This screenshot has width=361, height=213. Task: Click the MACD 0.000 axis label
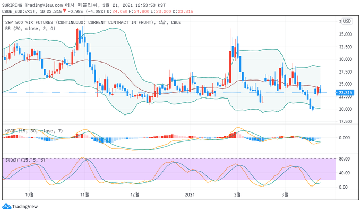tap(344, 138)
